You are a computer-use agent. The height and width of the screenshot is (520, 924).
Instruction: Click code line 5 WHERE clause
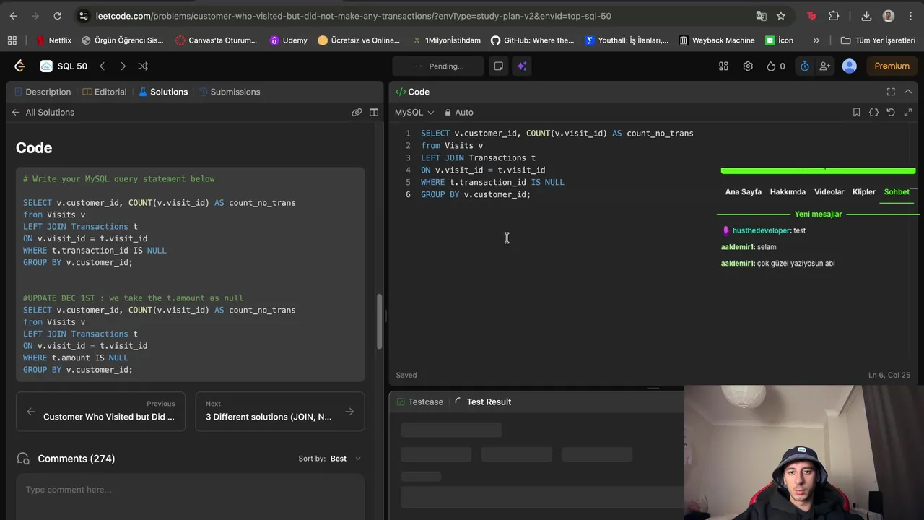[x=492, y=182]
